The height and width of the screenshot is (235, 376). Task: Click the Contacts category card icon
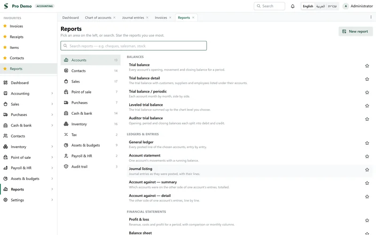click(66, 70)
